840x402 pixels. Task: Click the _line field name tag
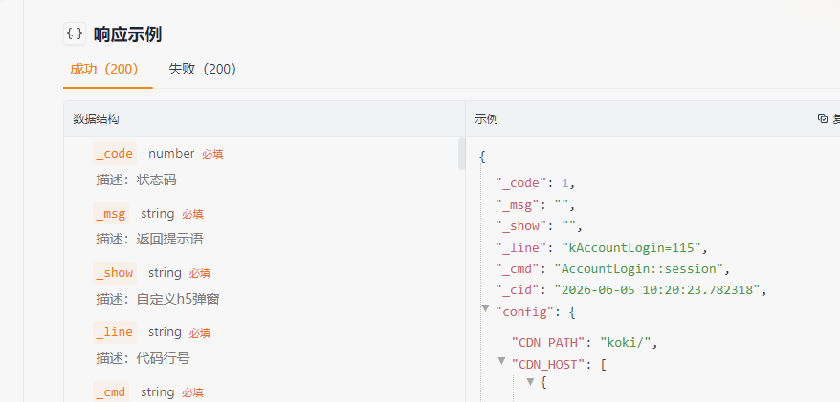coord(115,332)
